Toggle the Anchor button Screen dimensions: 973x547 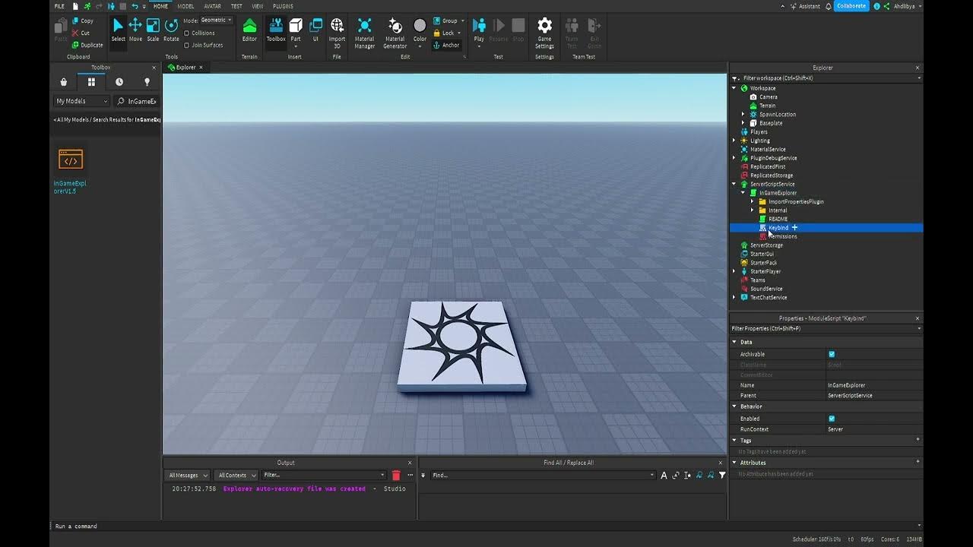click(446, 45)
